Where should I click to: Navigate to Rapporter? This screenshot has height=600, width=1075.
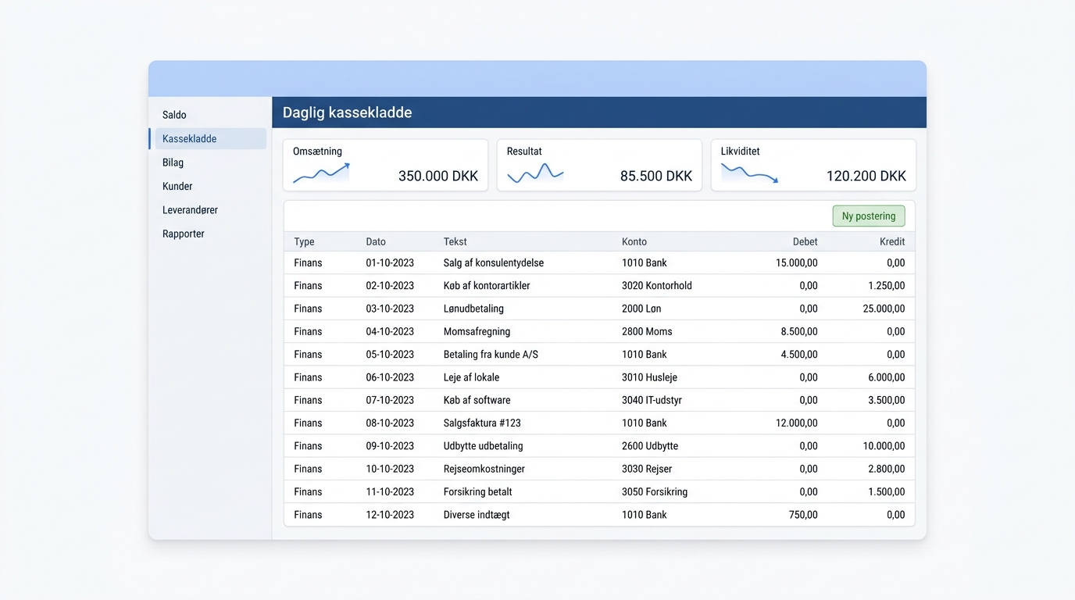point(184,234)
